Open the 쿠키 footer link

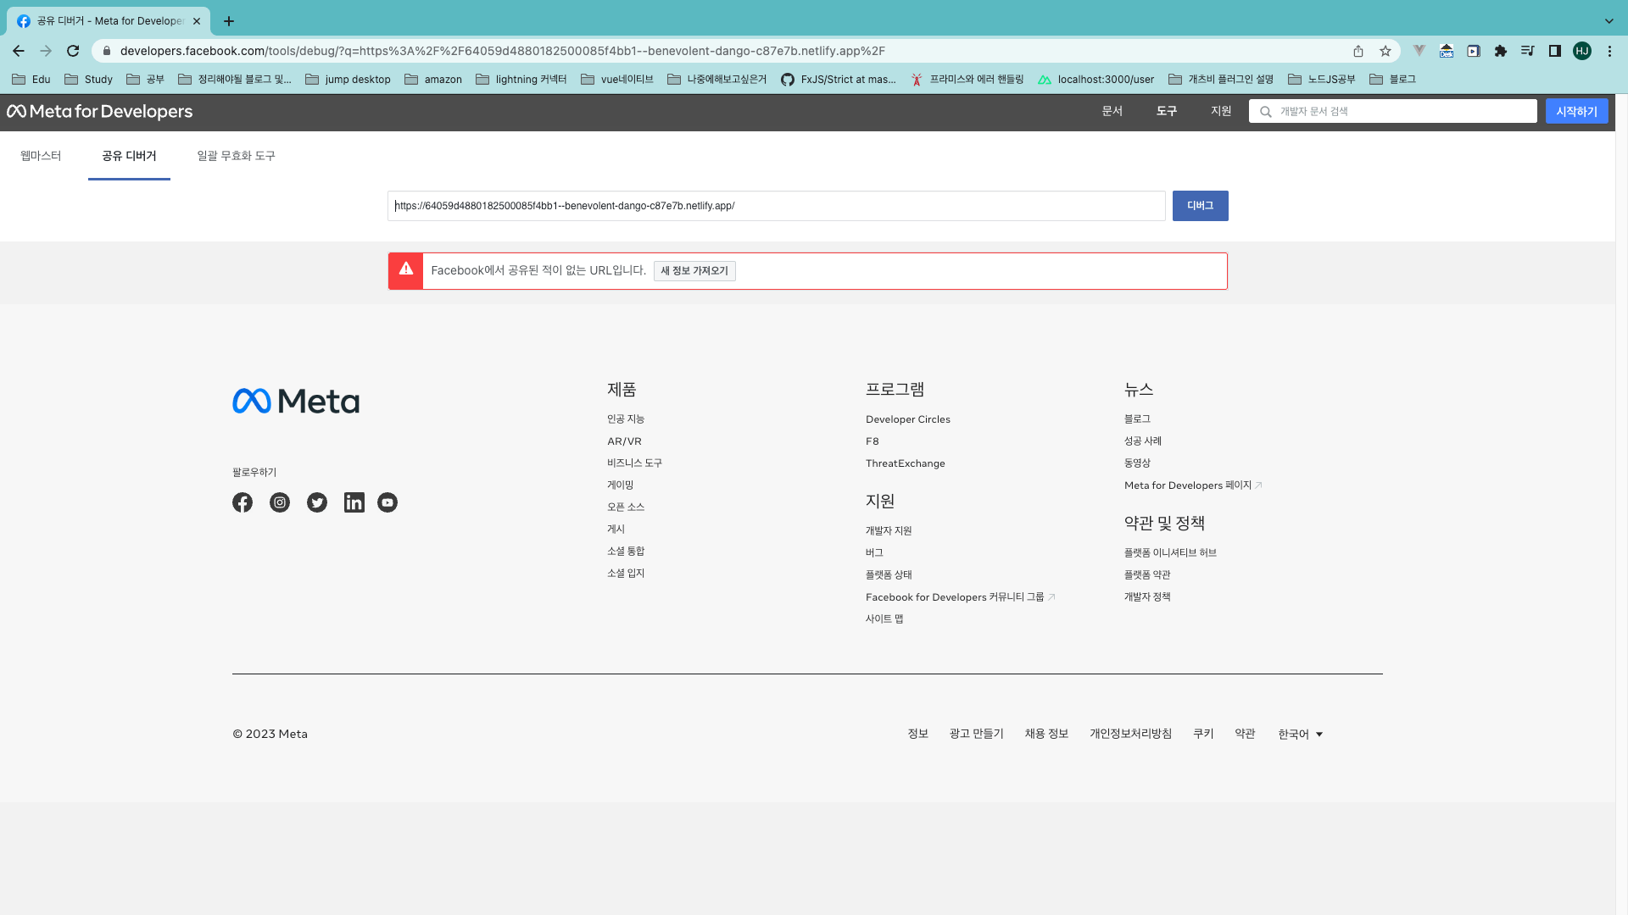[1204, 734]
